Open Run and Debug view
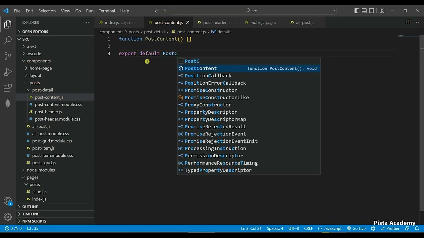This screenshot has height=238, width=424. (8, 72)
